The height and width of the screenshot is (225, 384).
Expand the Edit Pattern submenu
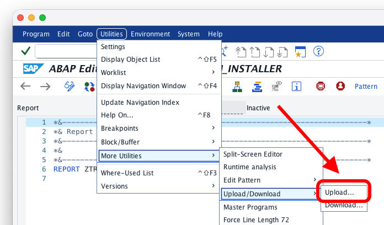(x=268, y=180)
